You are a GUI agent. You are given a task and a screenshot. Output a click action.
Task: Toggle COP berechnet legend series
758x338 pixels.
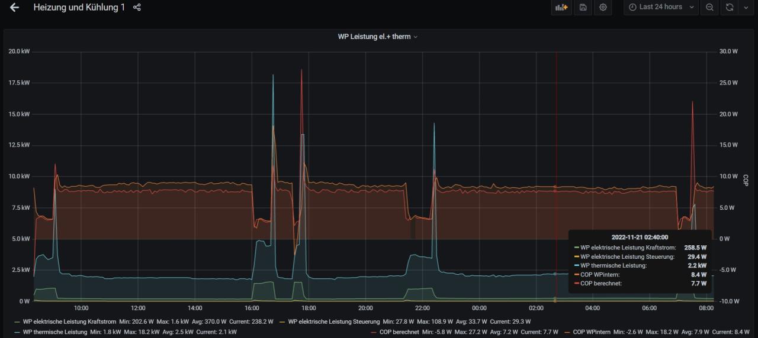pyautogui.click(x=399, y=332)
